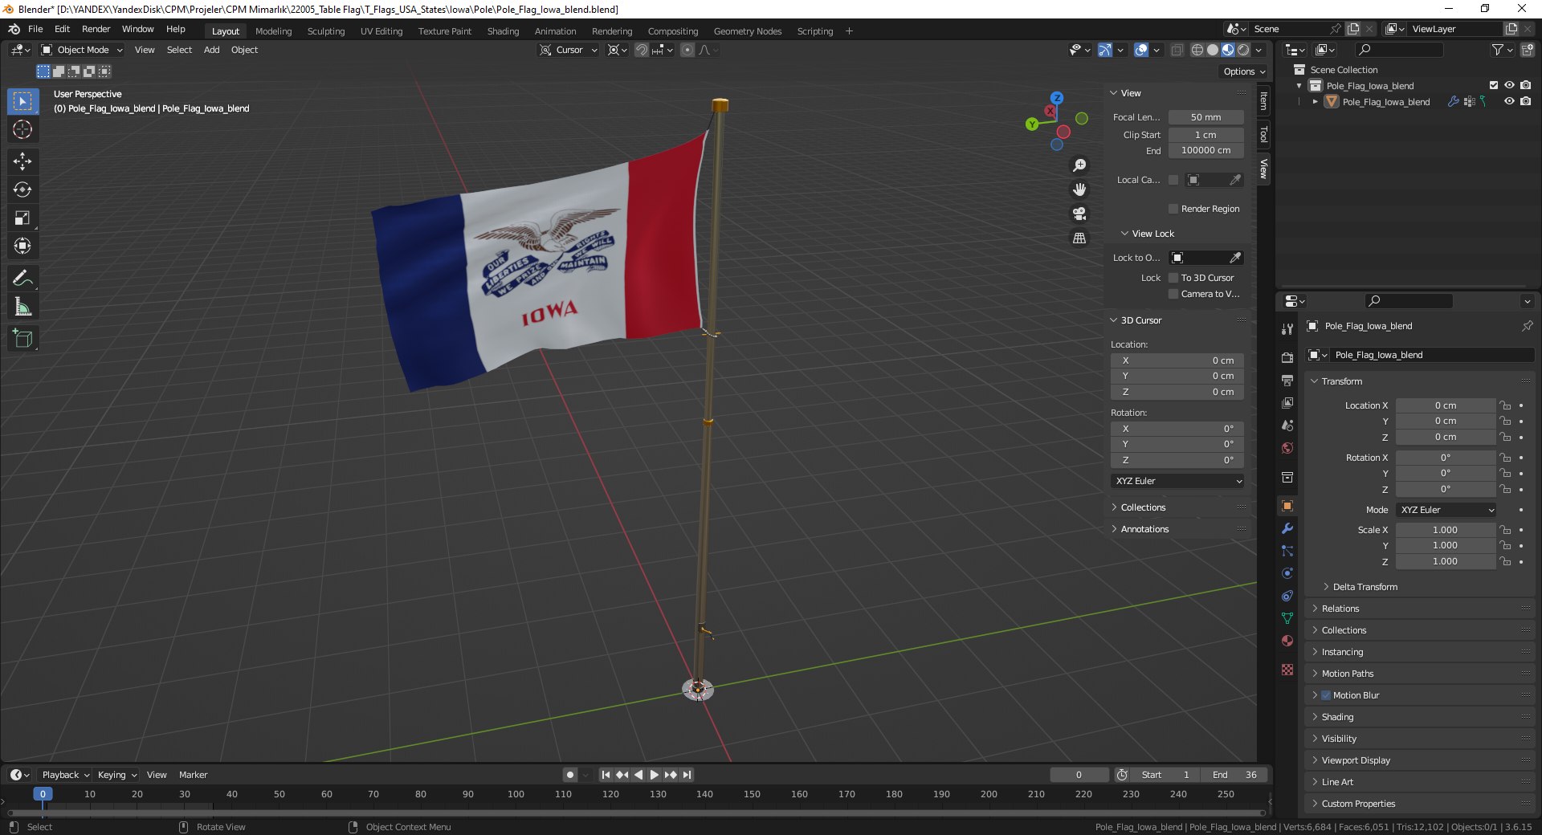Expand the Annotations section in sidebar
Image resolution: width=1542 pixels, height=835 pixels.
[x=1144, y=529]
